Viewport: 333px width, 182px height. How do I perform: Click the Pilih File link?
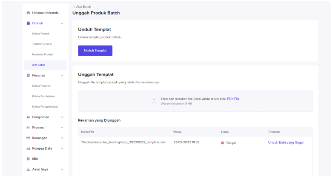[x=233, y=99]
